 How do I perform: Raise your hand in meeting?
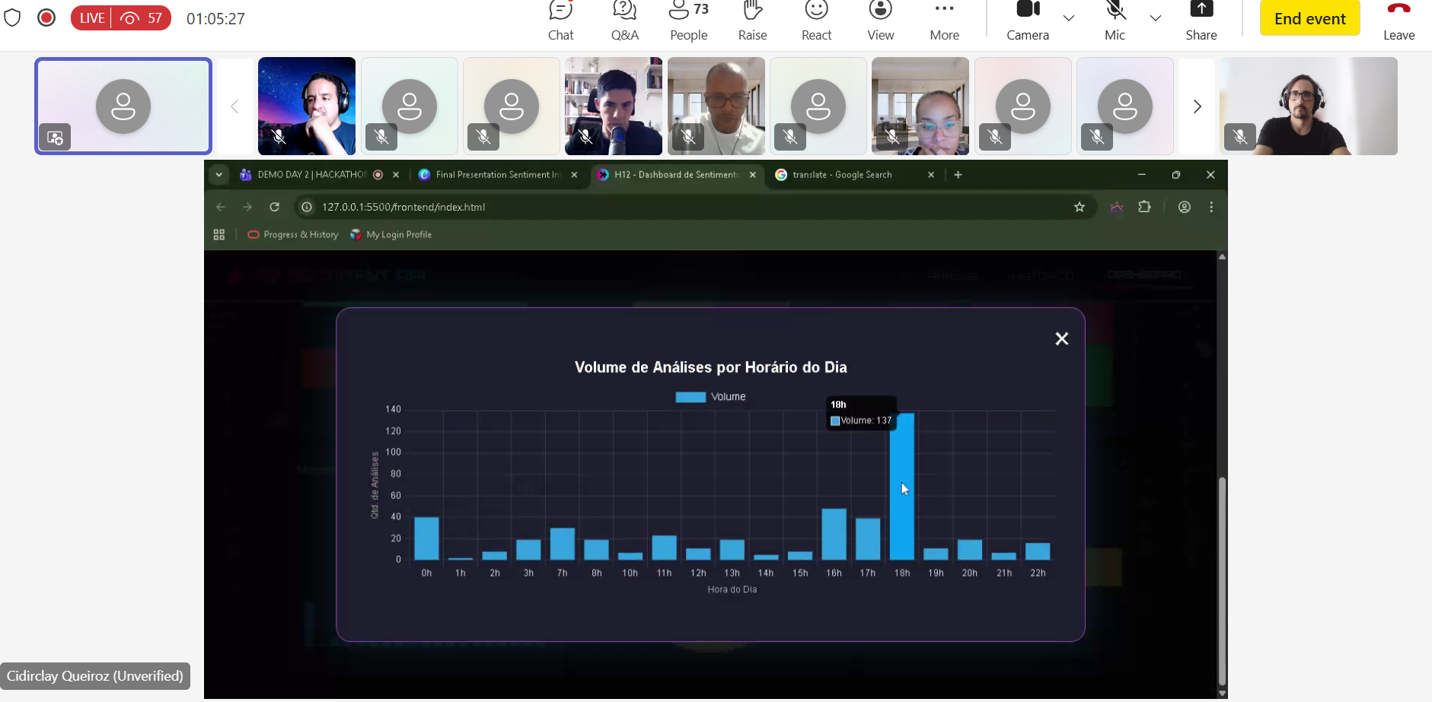752,21
